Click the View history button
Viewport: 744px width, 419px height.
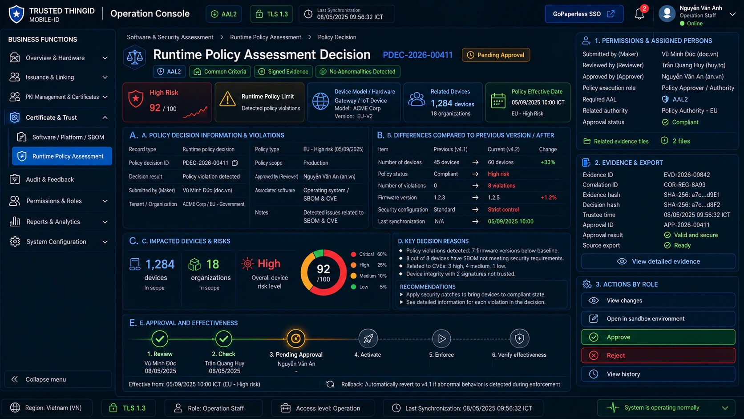(658, 374)
